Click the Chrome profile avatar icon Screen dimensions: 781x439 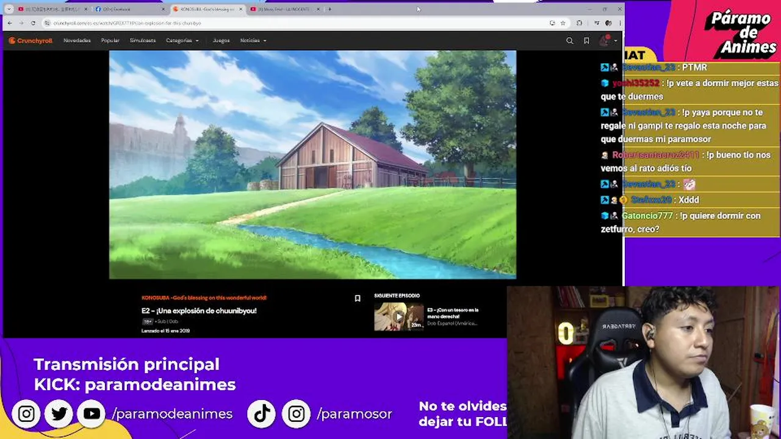click(608, 23)
